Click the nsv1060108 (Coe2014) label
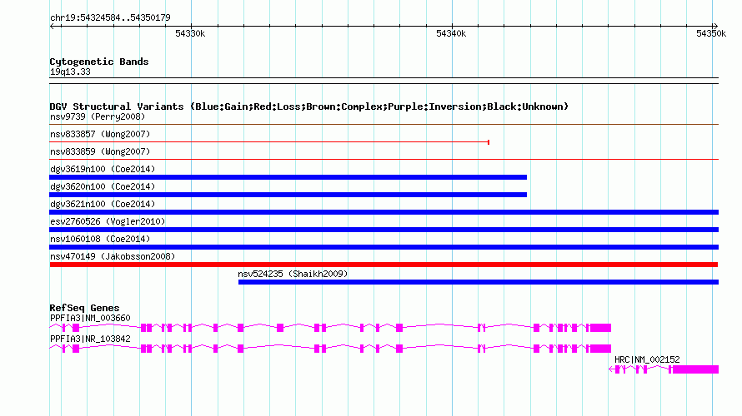 (100, 240)
